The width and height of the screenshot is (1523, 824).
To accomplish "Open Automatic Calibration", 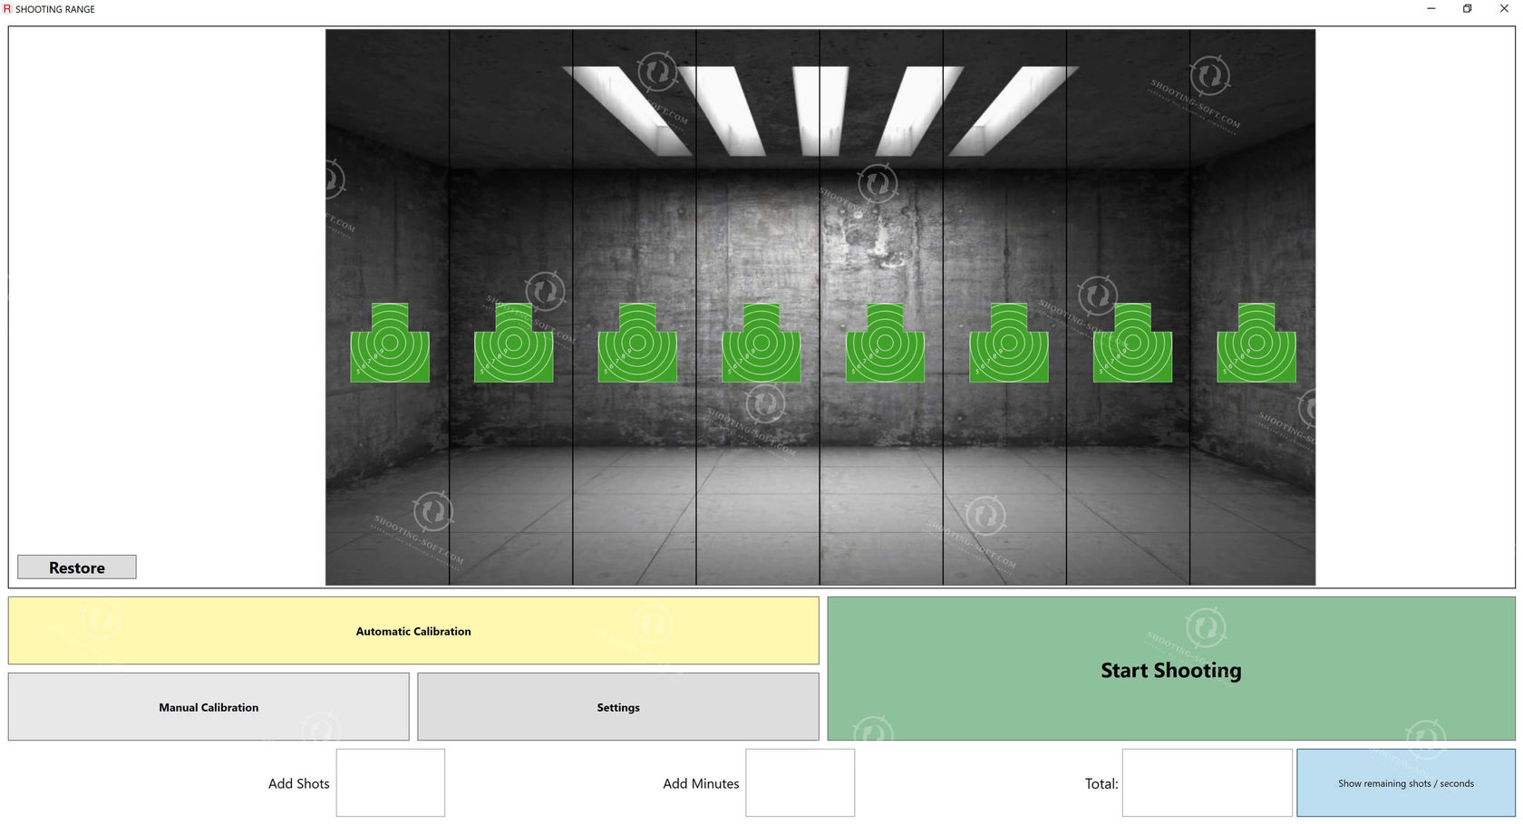I will (412, 631).
